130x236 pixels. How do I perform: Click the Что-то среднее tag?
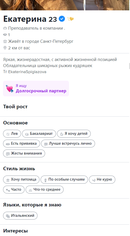point(45,190)
